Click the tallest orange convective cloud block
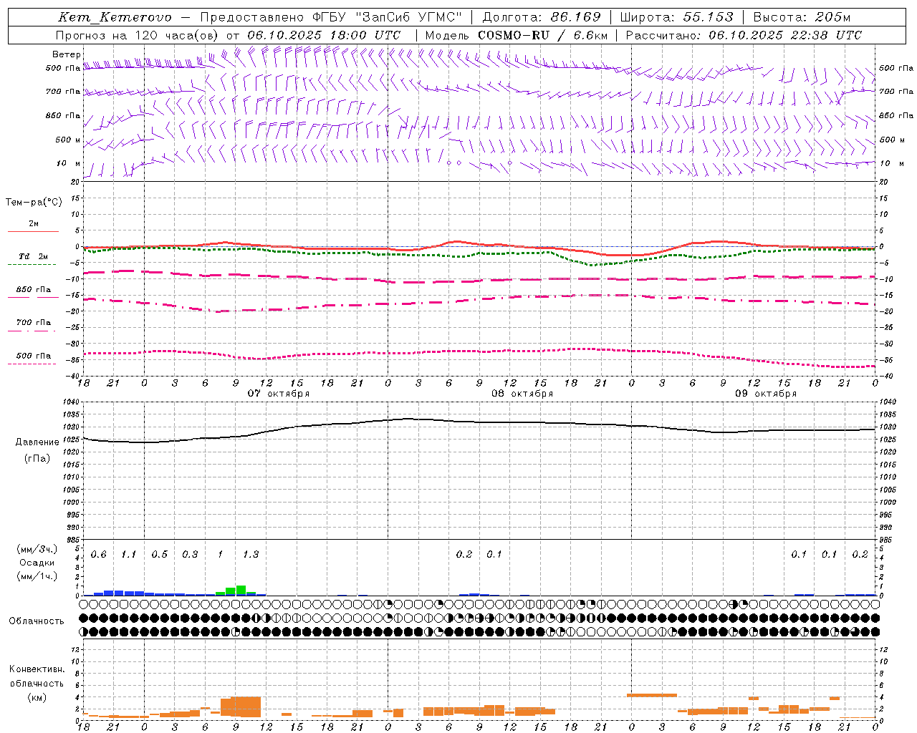The height and width of the screenshot is (733, 917). pos(246,707)
